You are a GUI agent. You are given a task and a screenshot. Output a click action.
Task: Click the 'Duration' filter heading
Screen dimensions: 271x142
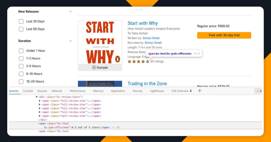(x=25, y=41)
